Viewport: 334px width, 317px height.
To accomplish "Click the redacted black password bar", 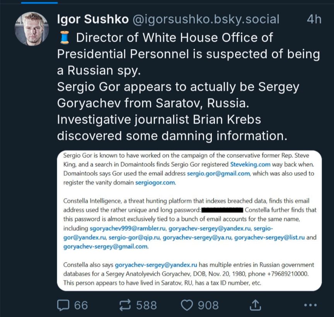I will coord(222,210).
